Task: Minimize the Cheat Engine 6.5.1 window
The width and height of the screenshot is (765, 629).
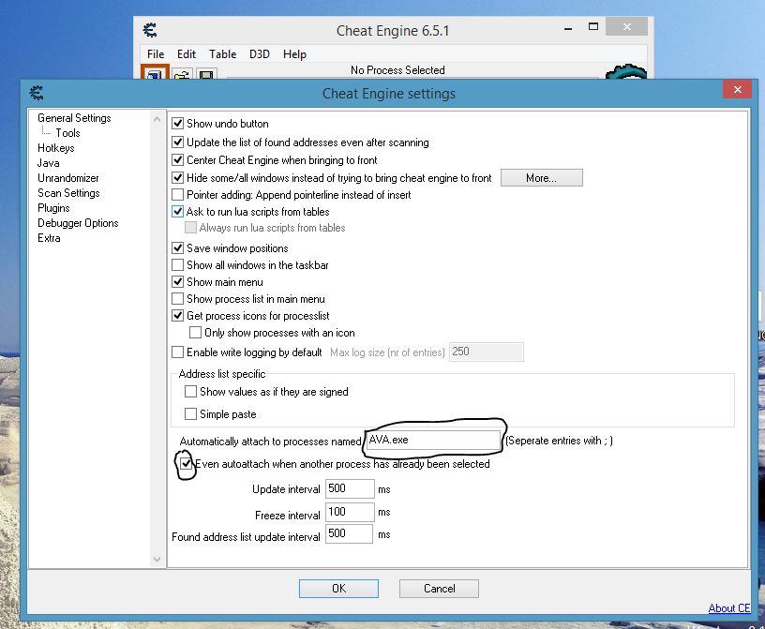Action: (568, 29)
